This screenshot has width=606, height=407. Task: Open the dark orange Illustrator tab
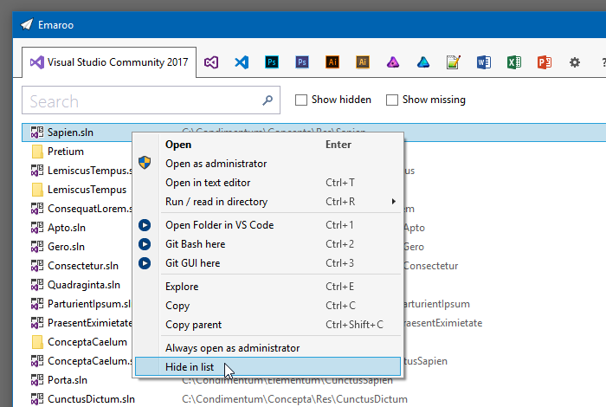[332, 62]
